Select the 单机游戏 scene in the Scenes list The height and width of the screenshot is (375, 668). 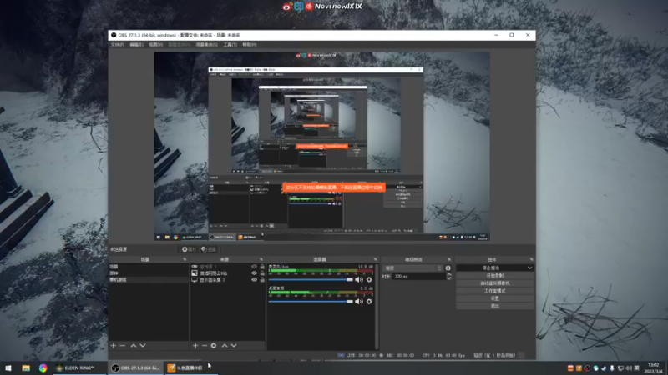pos(149,280)
